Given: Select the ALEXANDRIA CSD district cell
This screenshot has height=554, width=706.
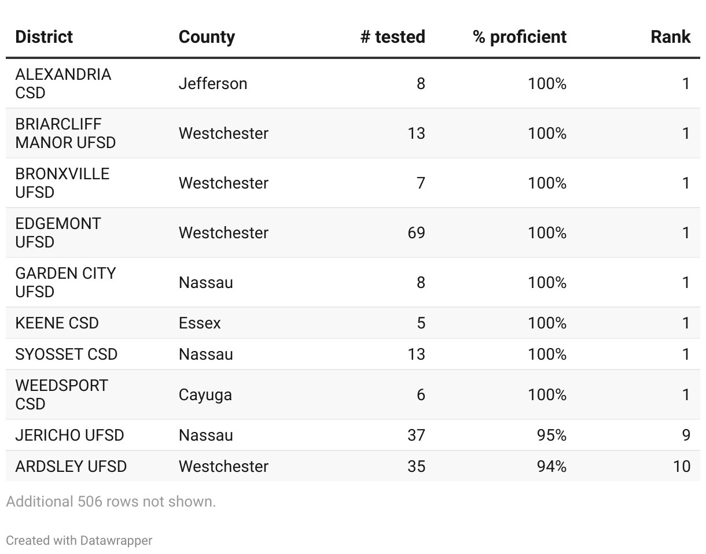Looking at the screenshot, I should pyautogui.click(x=63, y=83).
